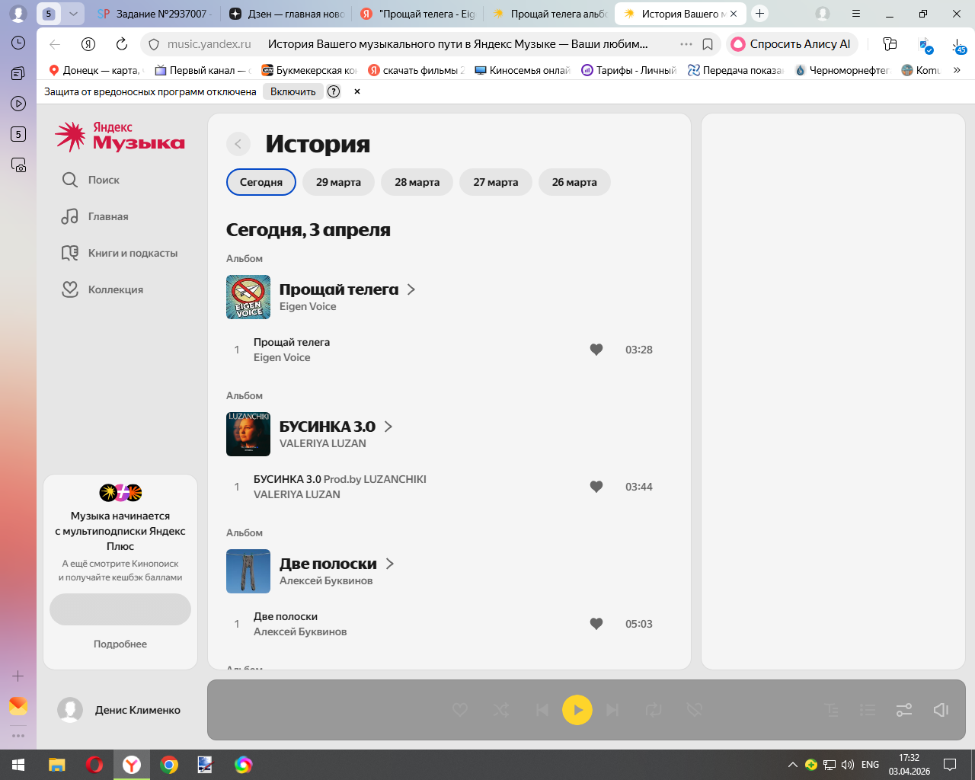Toggle dislike in the player bar

pyautogui.click(x=694, y=710)
